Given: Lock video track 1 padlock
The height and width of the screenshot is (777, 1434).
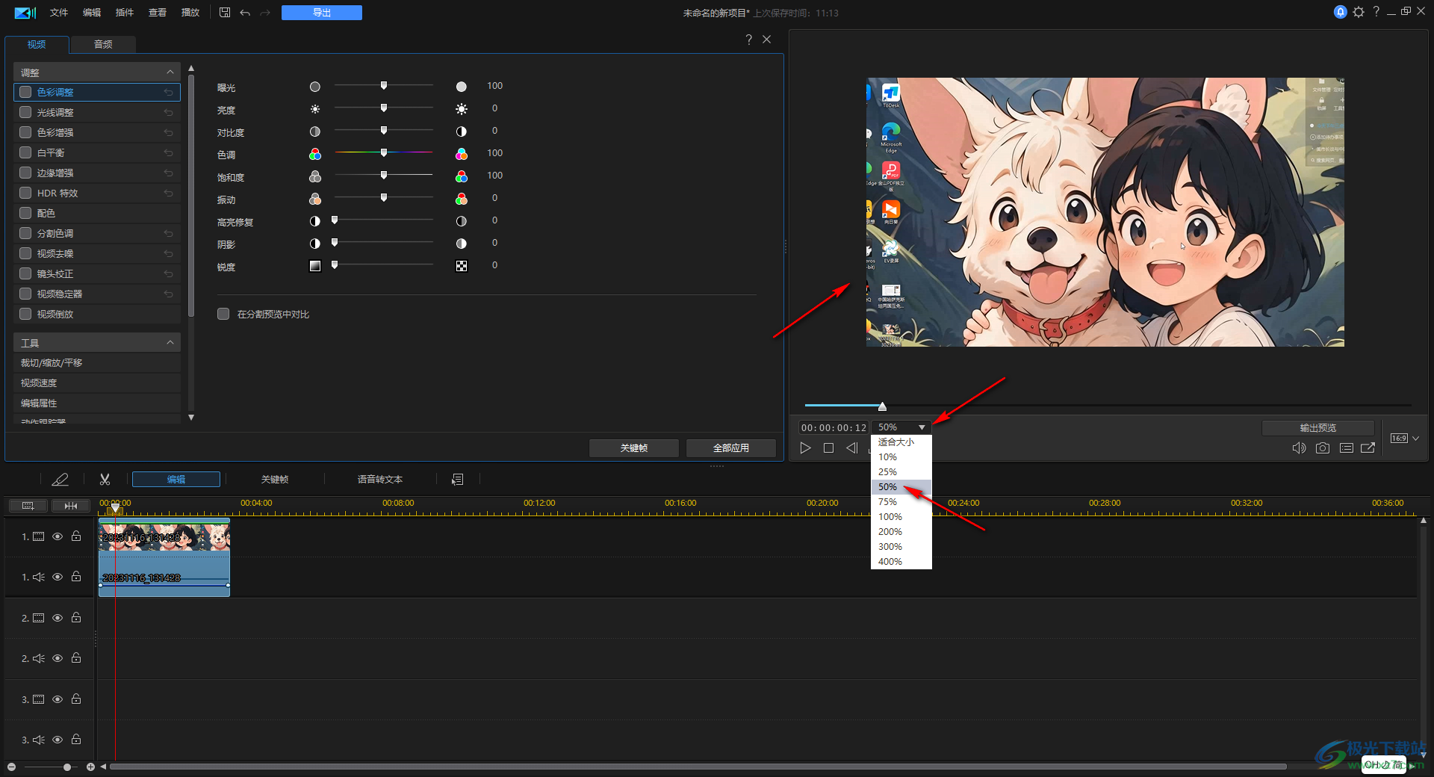Looking at the screenshot, I should [x=76, y=536].
